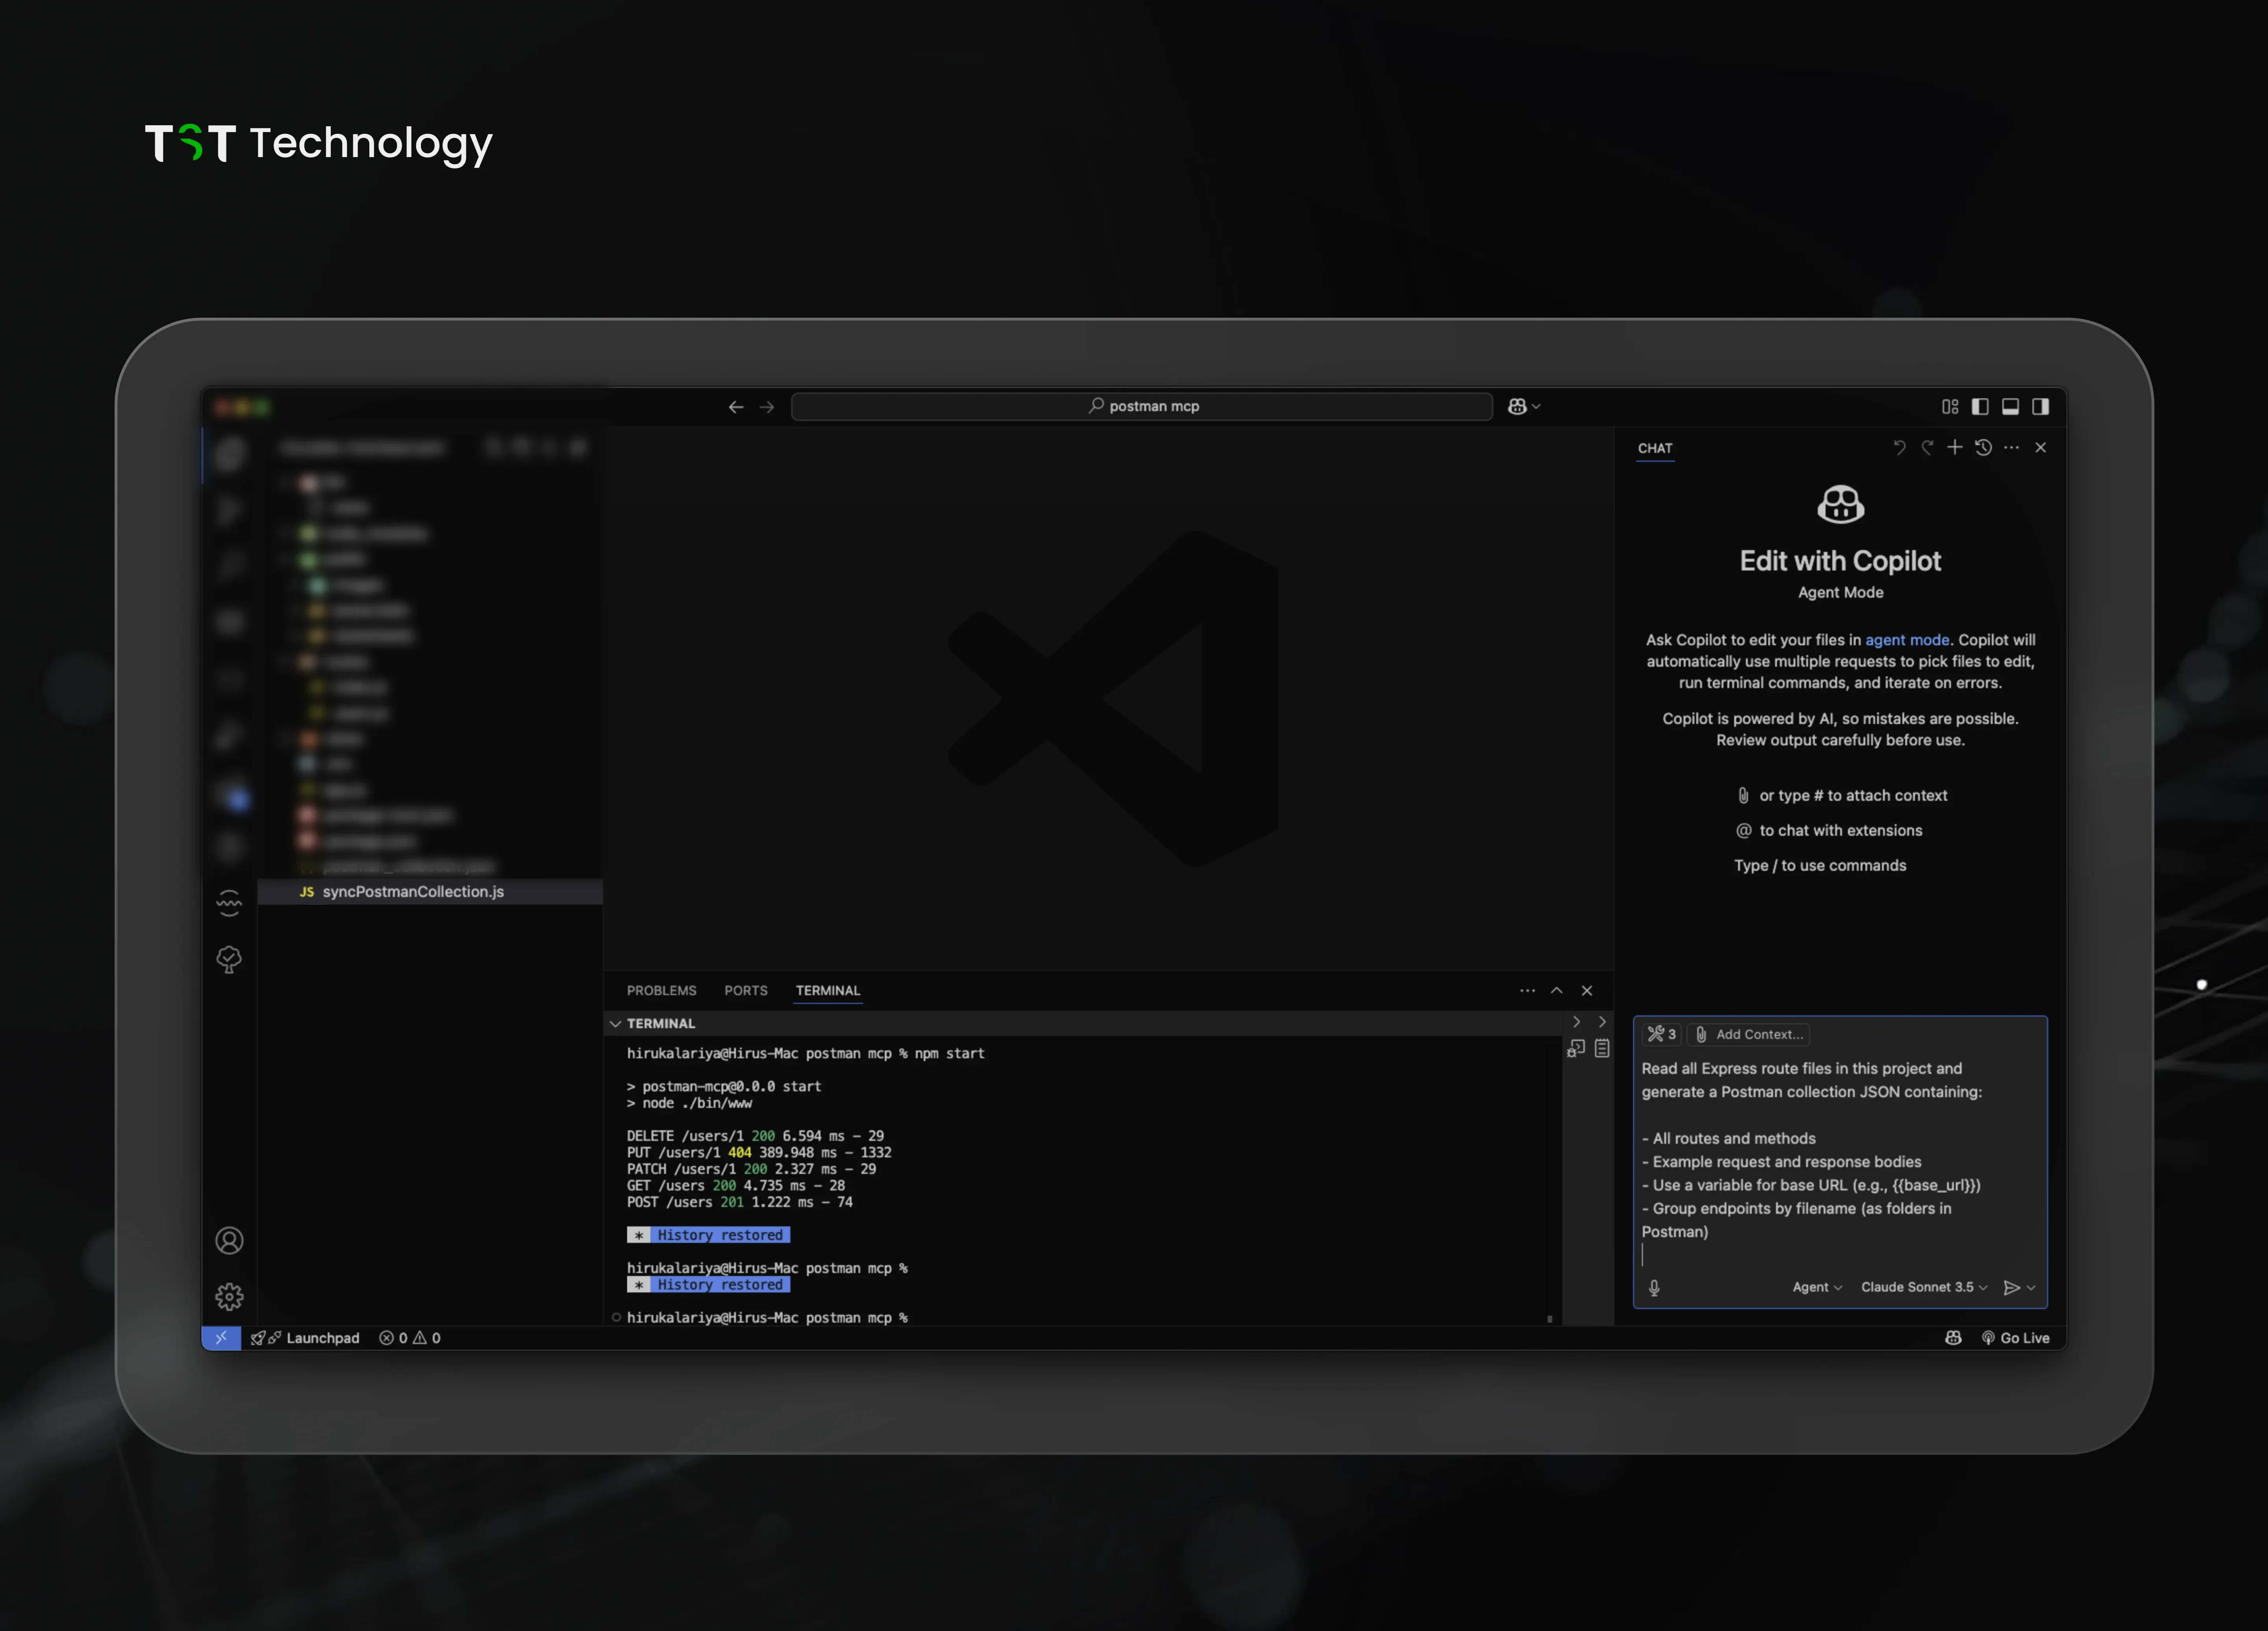Click 'DELETE /users/1 200' log line

coord(755,1136)
